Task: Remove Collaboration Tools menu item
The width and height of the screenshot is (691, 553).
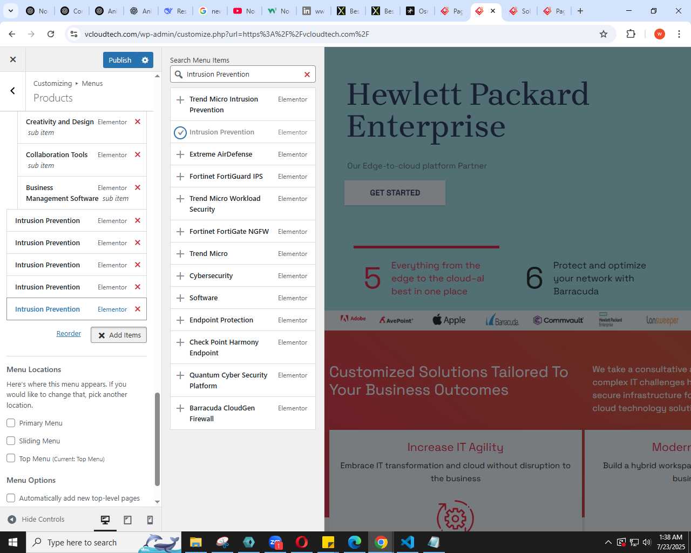Action: [138, 155]
